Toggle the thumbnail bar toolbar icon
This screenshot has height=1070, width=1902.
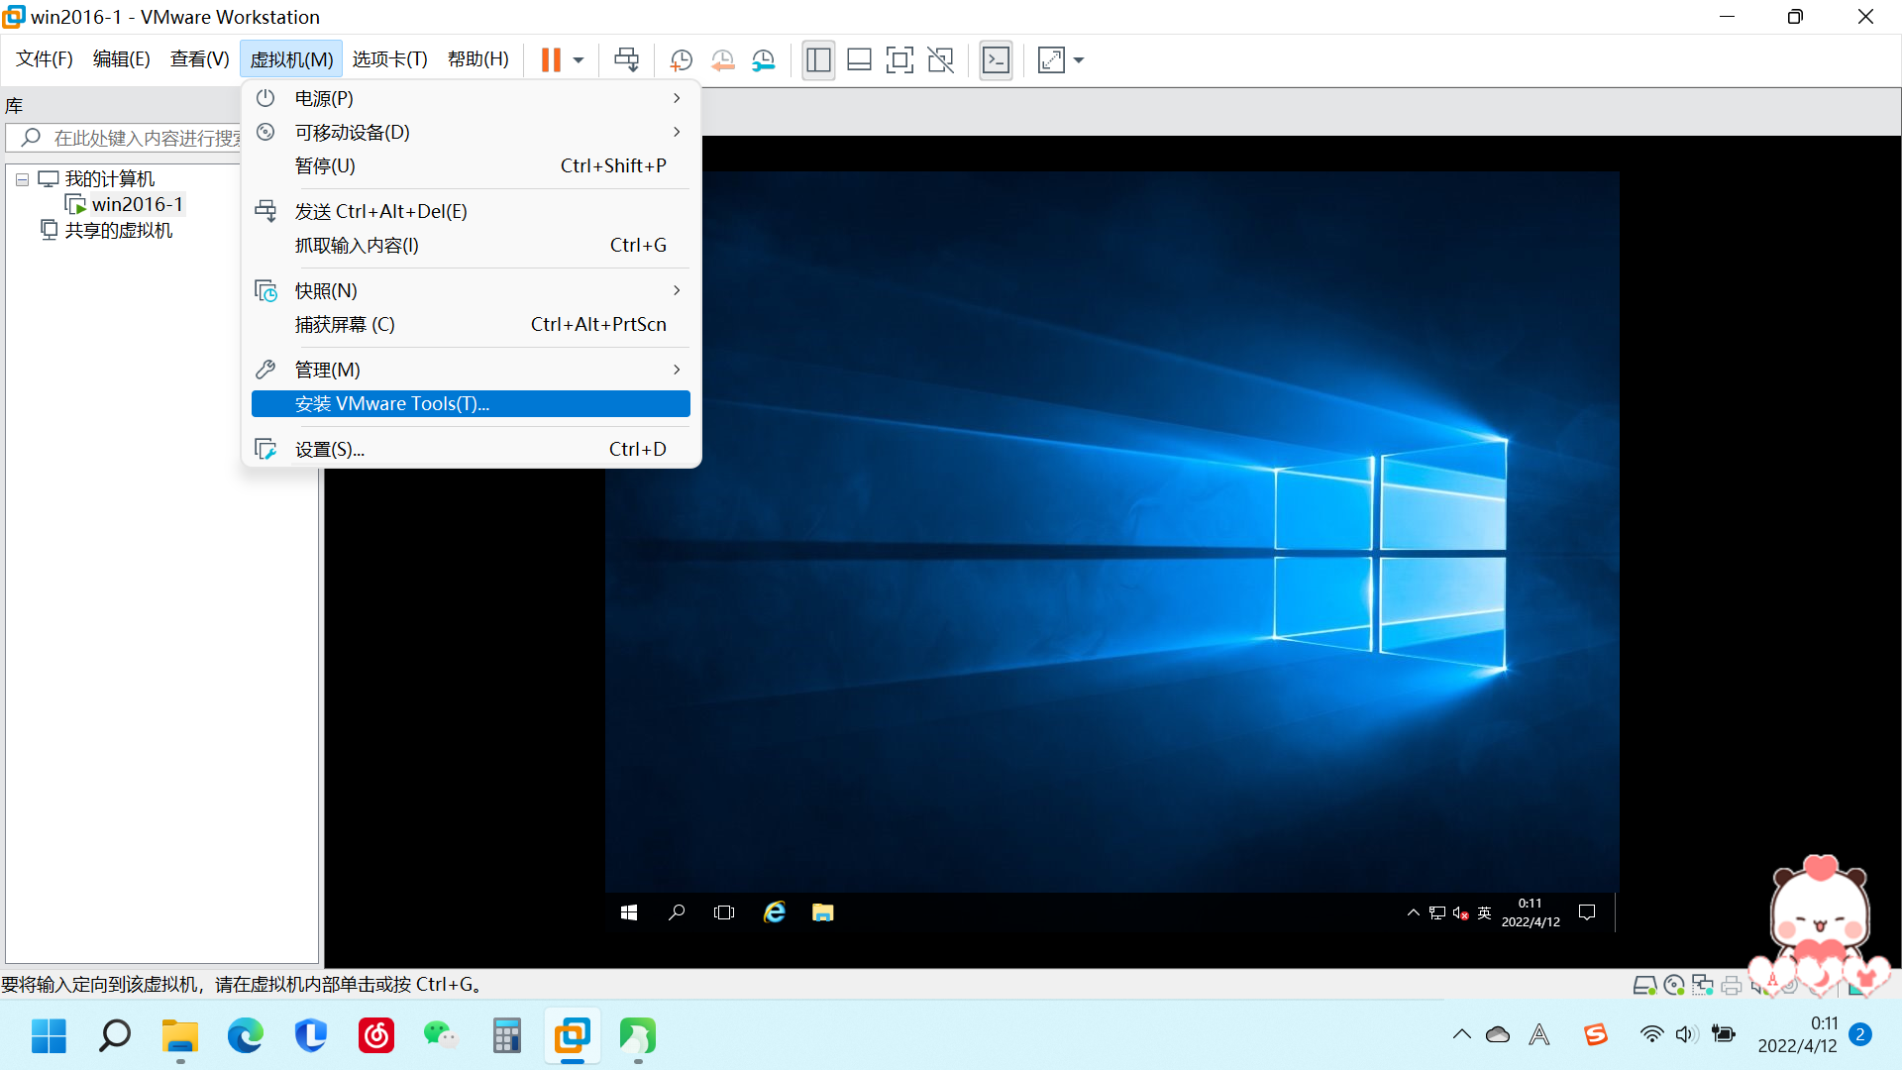coord(859,60)
